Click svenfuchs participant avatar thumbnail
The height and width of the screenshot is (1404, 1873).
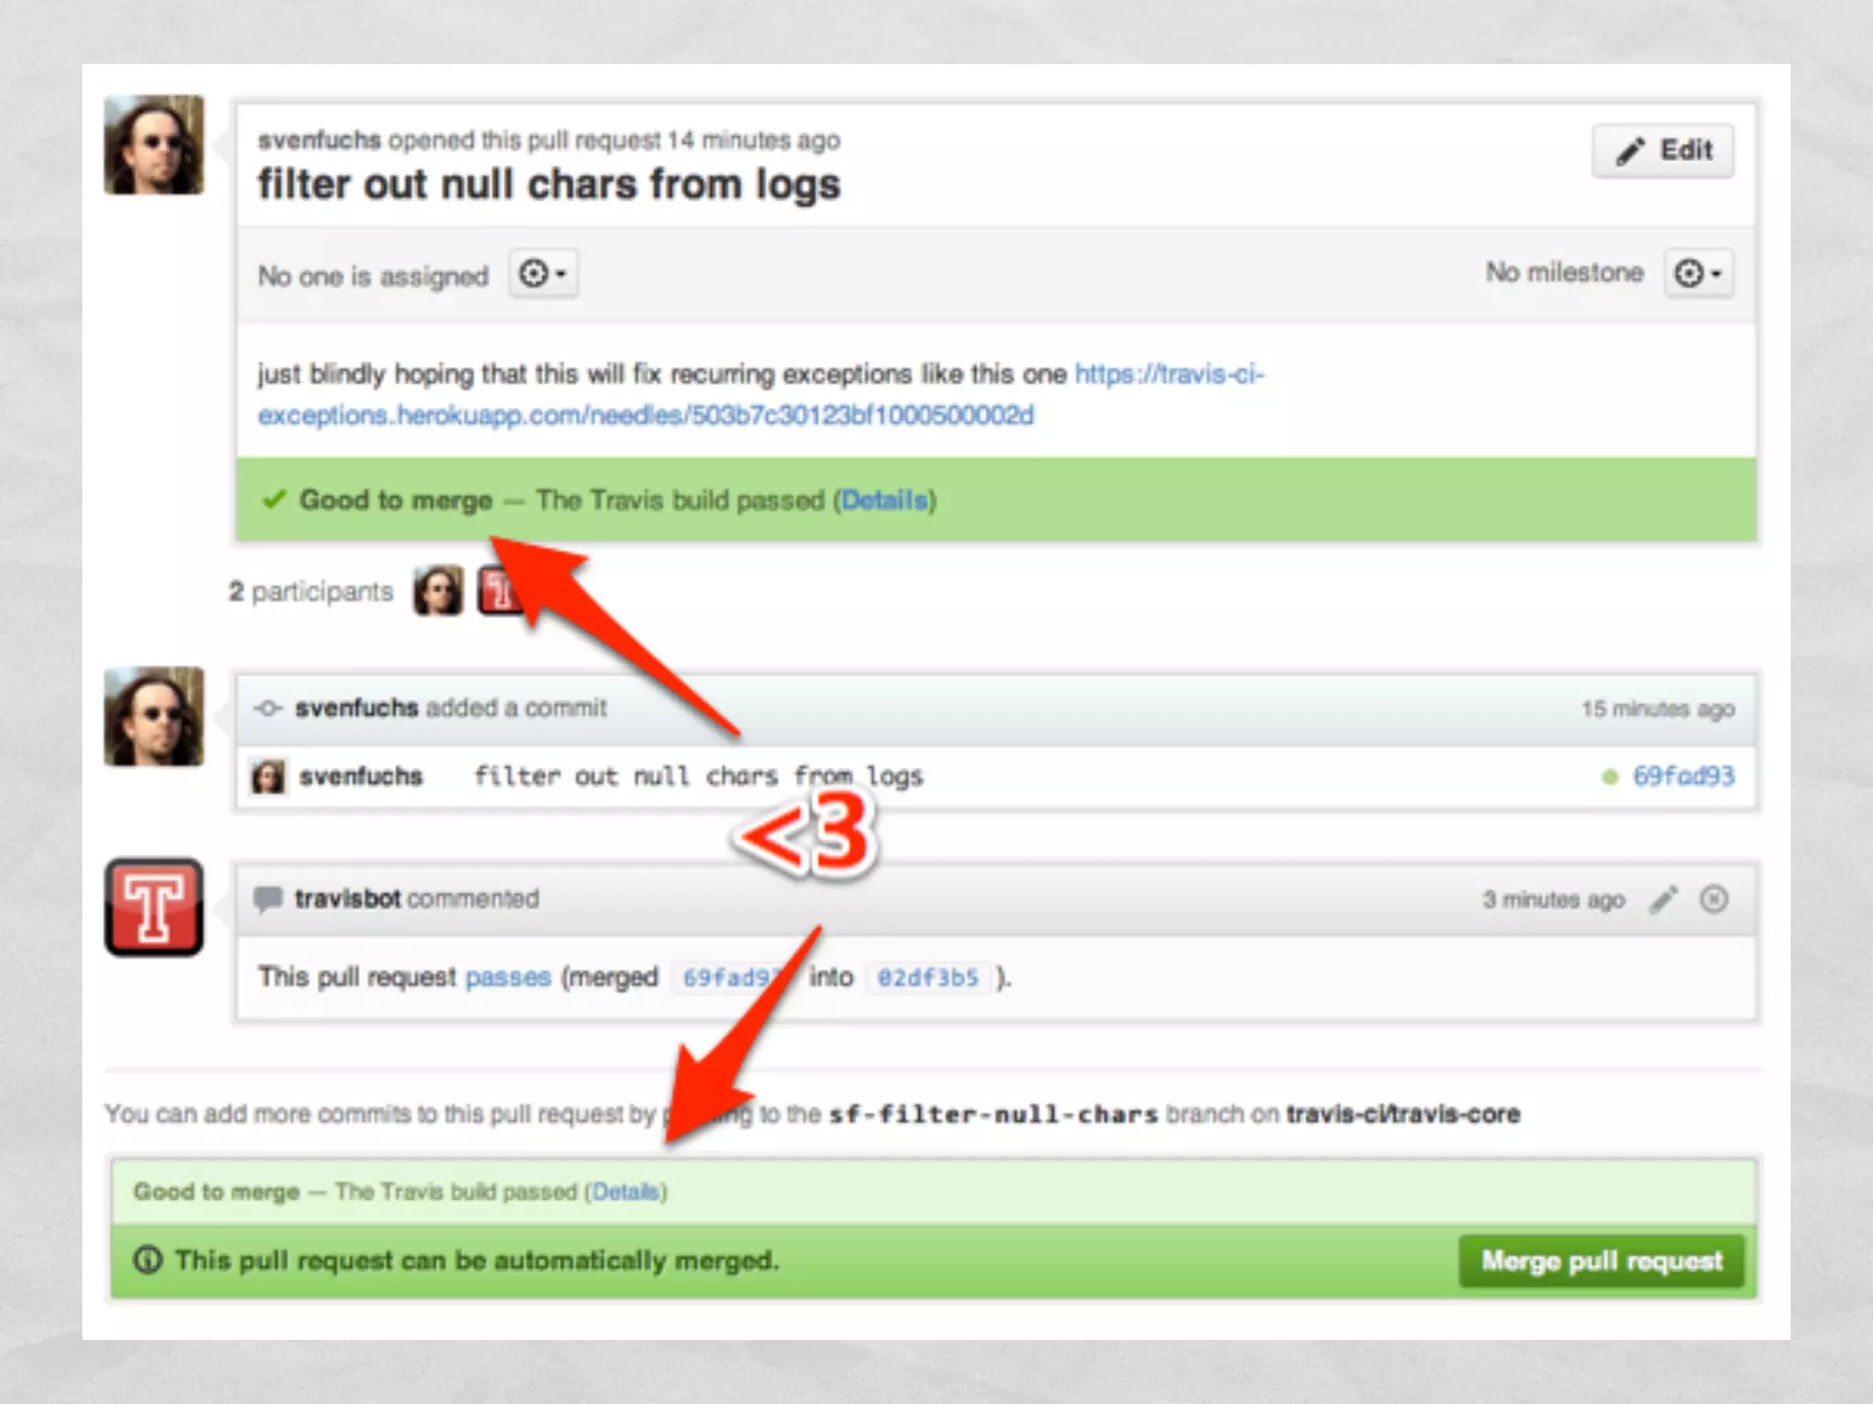coord(438,591)
